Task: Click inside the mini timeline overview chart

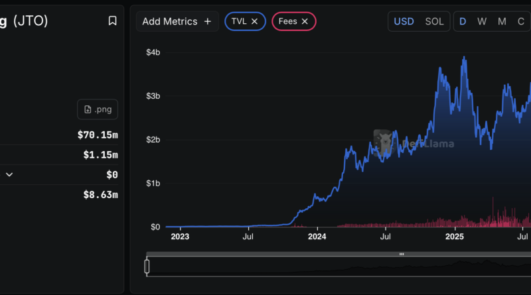Action: pos(332,267)
